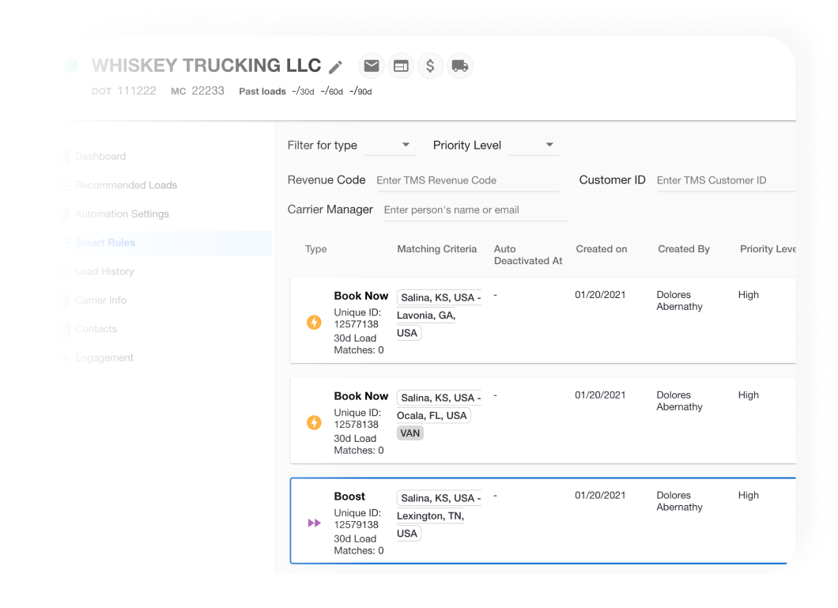The width and height of the screenshot is (838, 608).
Task: Click lightning icon on Ocala Book Now rule
Action: [314, 423]
